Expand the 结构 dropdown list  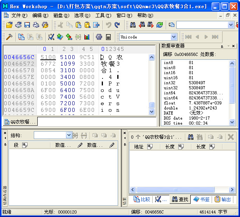pyautogui.click(x=69, y=135)
